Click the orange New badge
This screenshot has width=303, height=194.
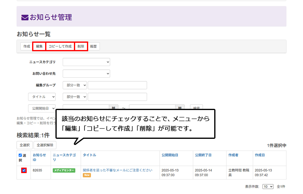coord(87,175)
